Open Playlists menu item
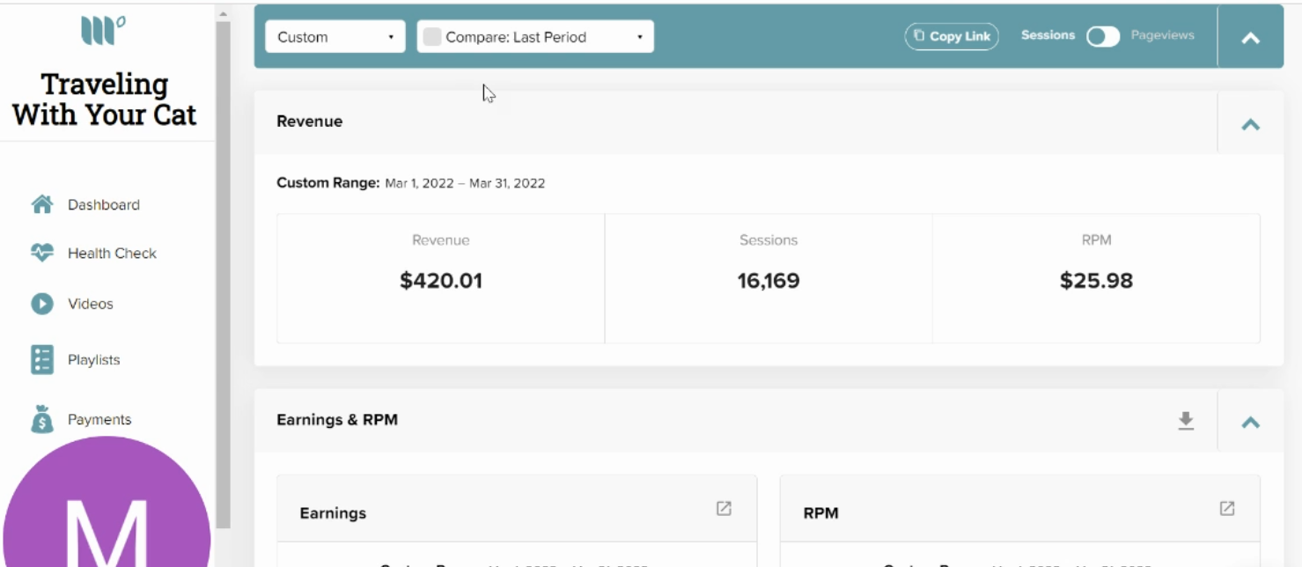This screenshot has height=567, width=1302. click(94, 359)
